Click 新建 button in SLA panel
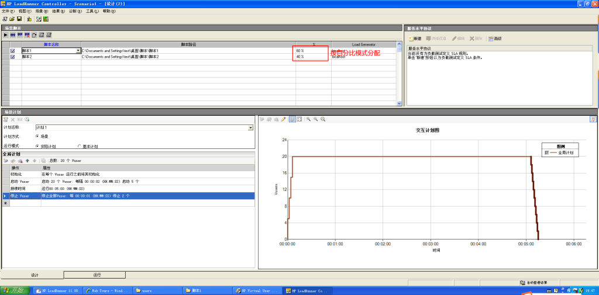599x295 pixels. tap(415, 39)
